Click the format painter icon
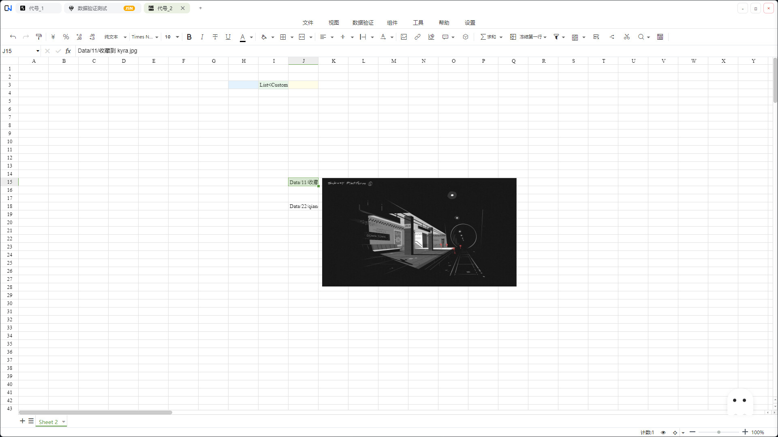 pos(39,37)
